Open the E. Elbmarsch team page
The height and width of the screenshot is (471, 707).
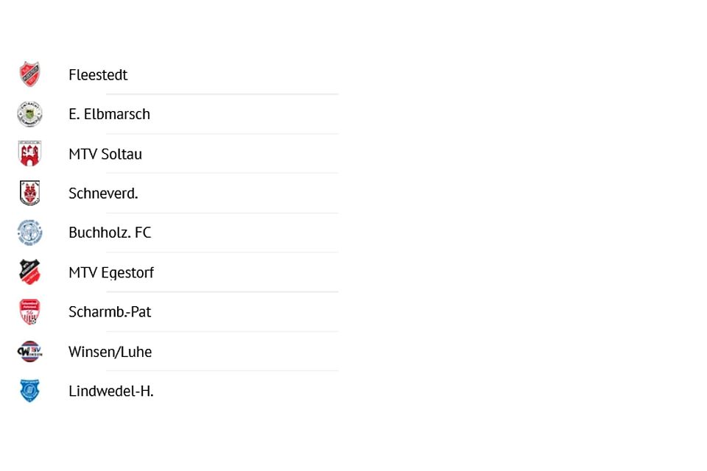[x=109, y=114]
